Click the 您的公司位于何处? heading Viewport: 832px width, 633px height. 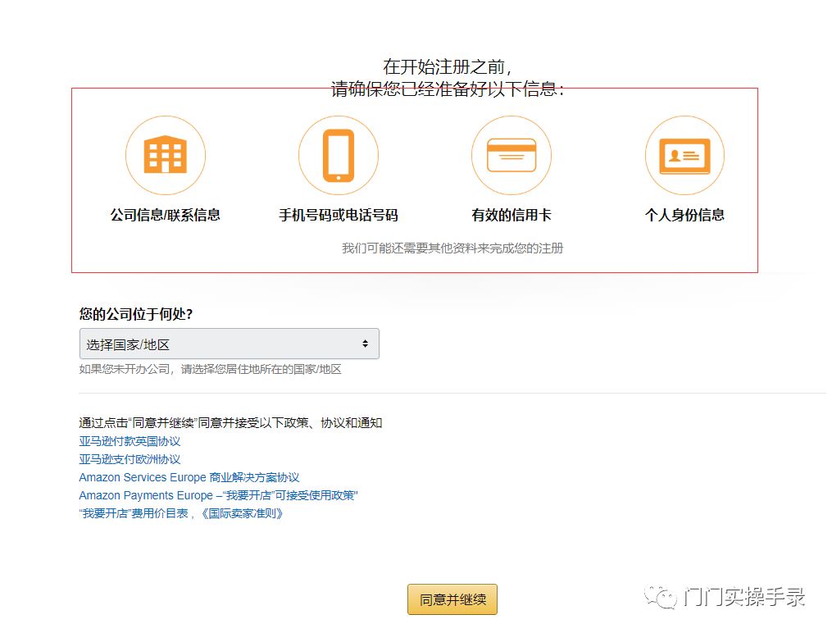[x=136, y=314]
